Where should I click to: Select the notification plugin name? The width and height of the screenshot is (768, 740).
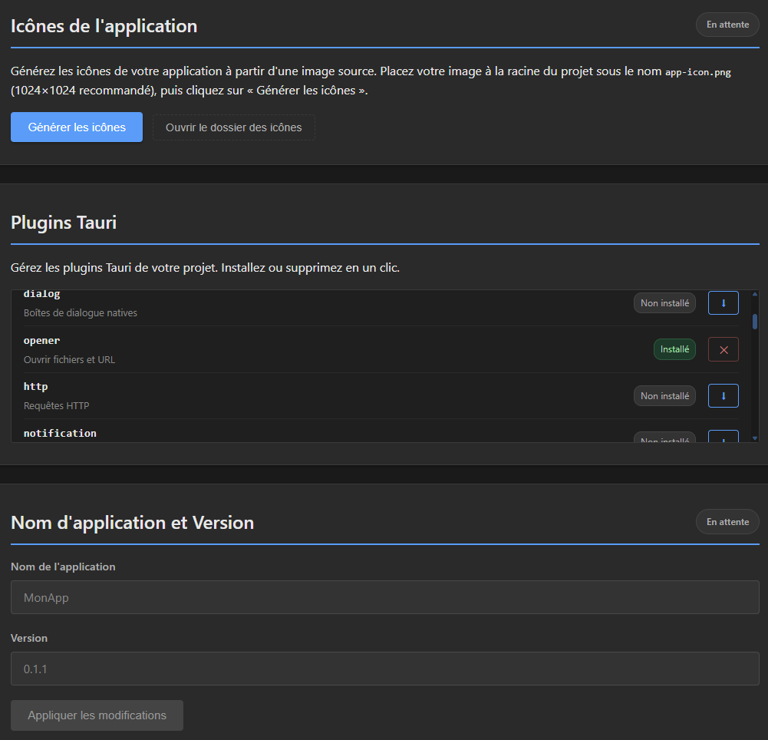pyautogui.click(x=60, y=433)
